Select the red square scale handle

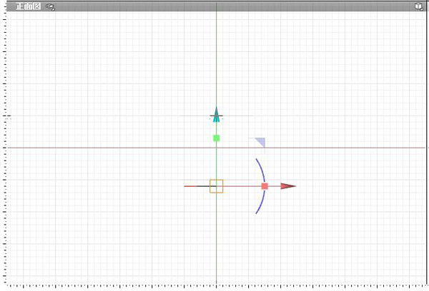(265, 186)
